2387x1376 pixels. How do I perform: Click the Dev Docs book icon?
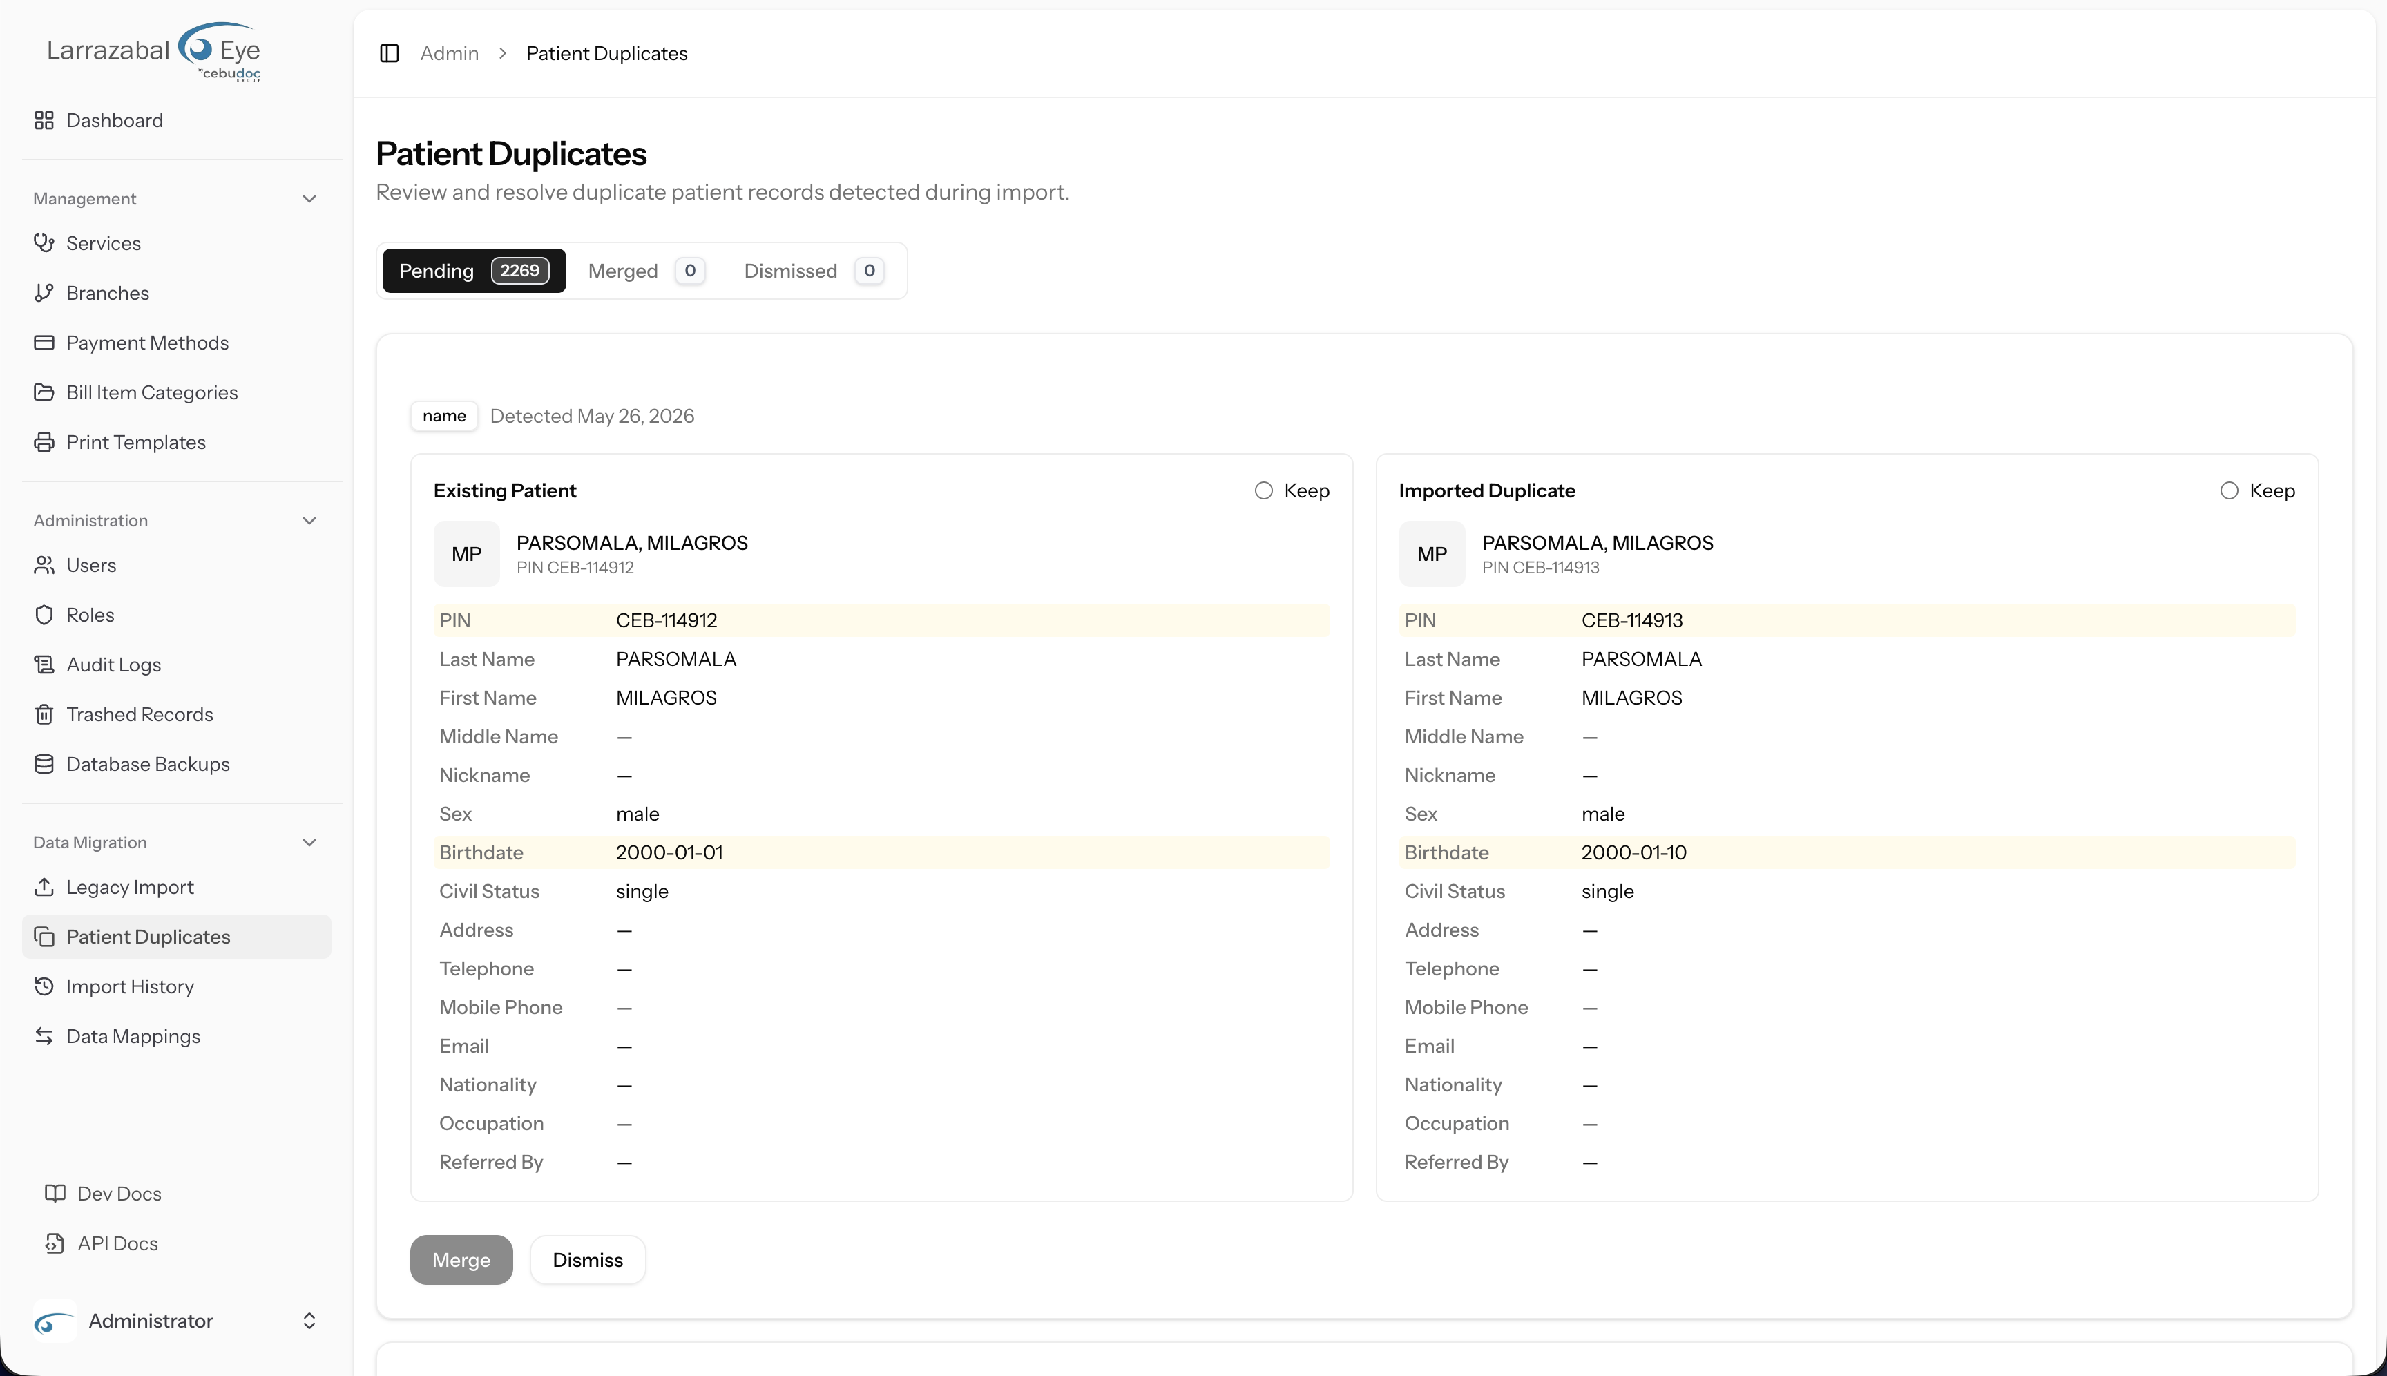click(55, 1194)
